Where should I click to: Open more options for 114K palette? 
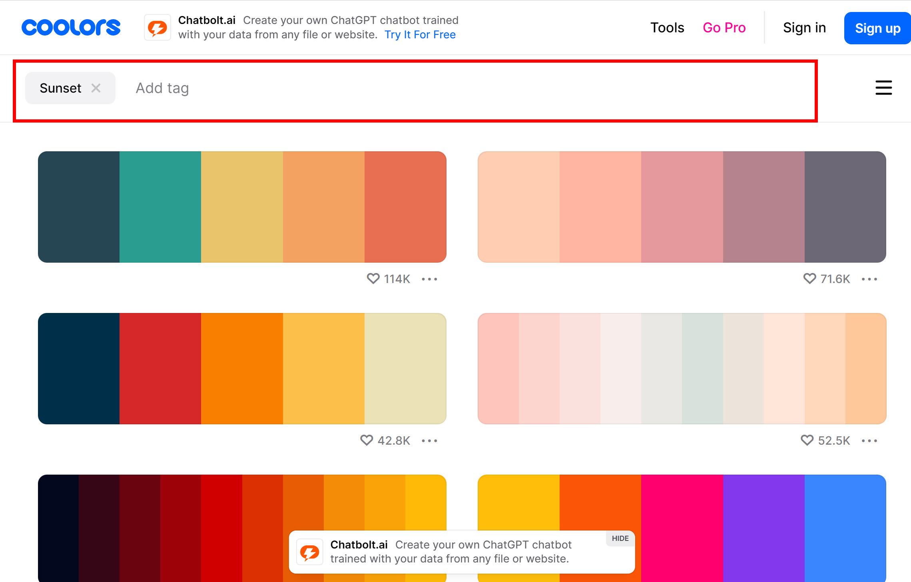[x=430, y=279]
